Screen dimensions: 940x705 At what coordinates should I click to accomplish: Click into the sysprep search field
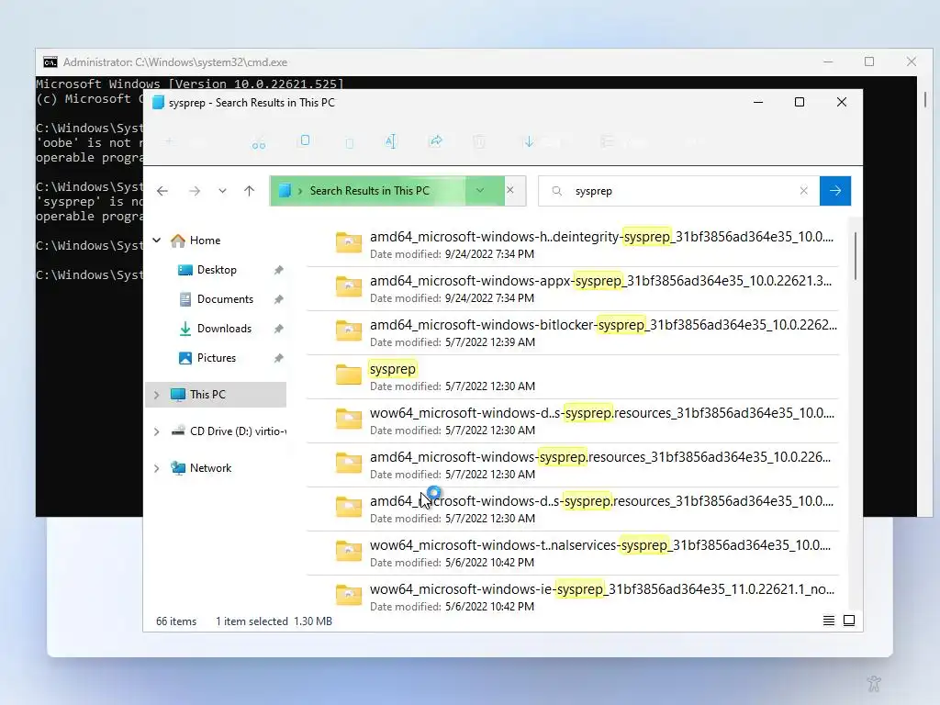point(680,191)
